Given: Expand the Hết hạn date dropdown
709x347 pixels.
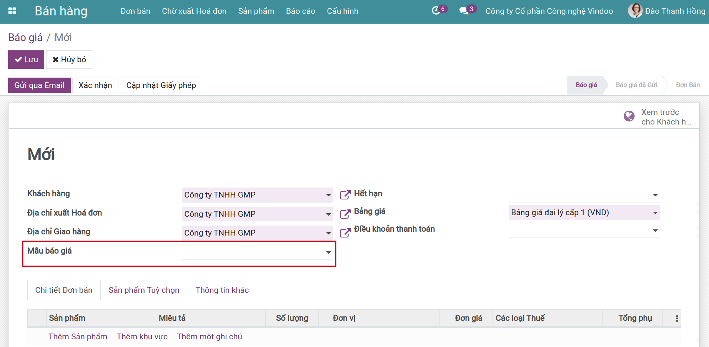Looking at the screenshot, I should pyautogui.click(x=655, y=195).
